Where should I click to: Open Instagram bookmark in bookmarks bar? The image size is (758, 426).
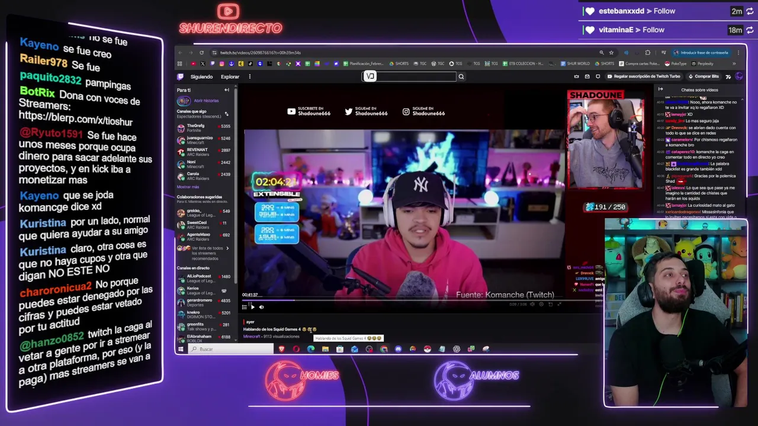point(221,63)
